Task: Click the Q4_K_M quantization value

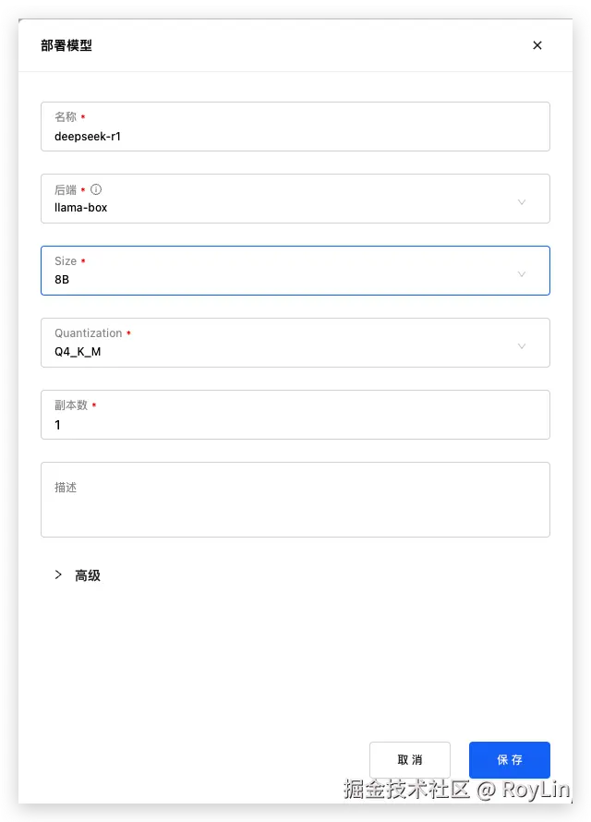Action: (x=78, y=351)
